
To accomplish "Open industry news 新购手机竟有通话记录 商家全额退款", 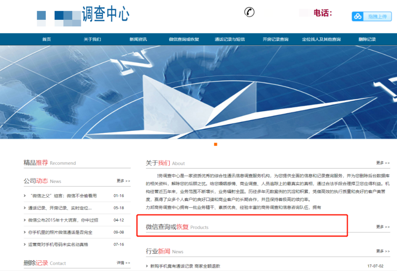I will pyautogui.click(x=185, y=266).
